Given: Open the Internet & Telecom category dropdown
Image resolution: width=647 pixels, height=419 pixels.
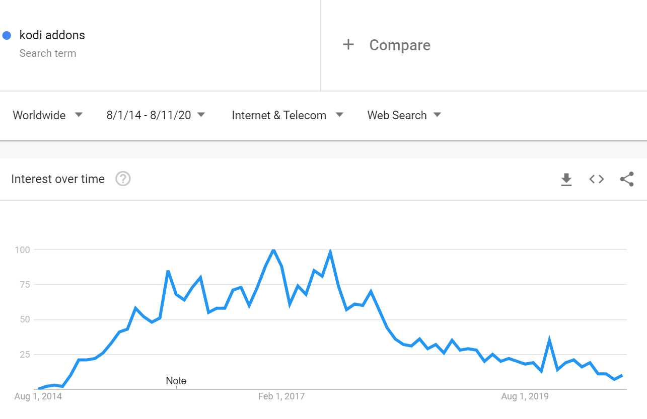Looking at the screenshot, I should (x=287, y=115).
